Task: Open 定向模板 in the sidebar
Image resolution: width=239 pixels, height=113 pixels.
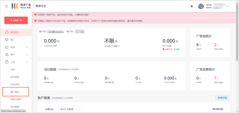Action: pos(15,107)
